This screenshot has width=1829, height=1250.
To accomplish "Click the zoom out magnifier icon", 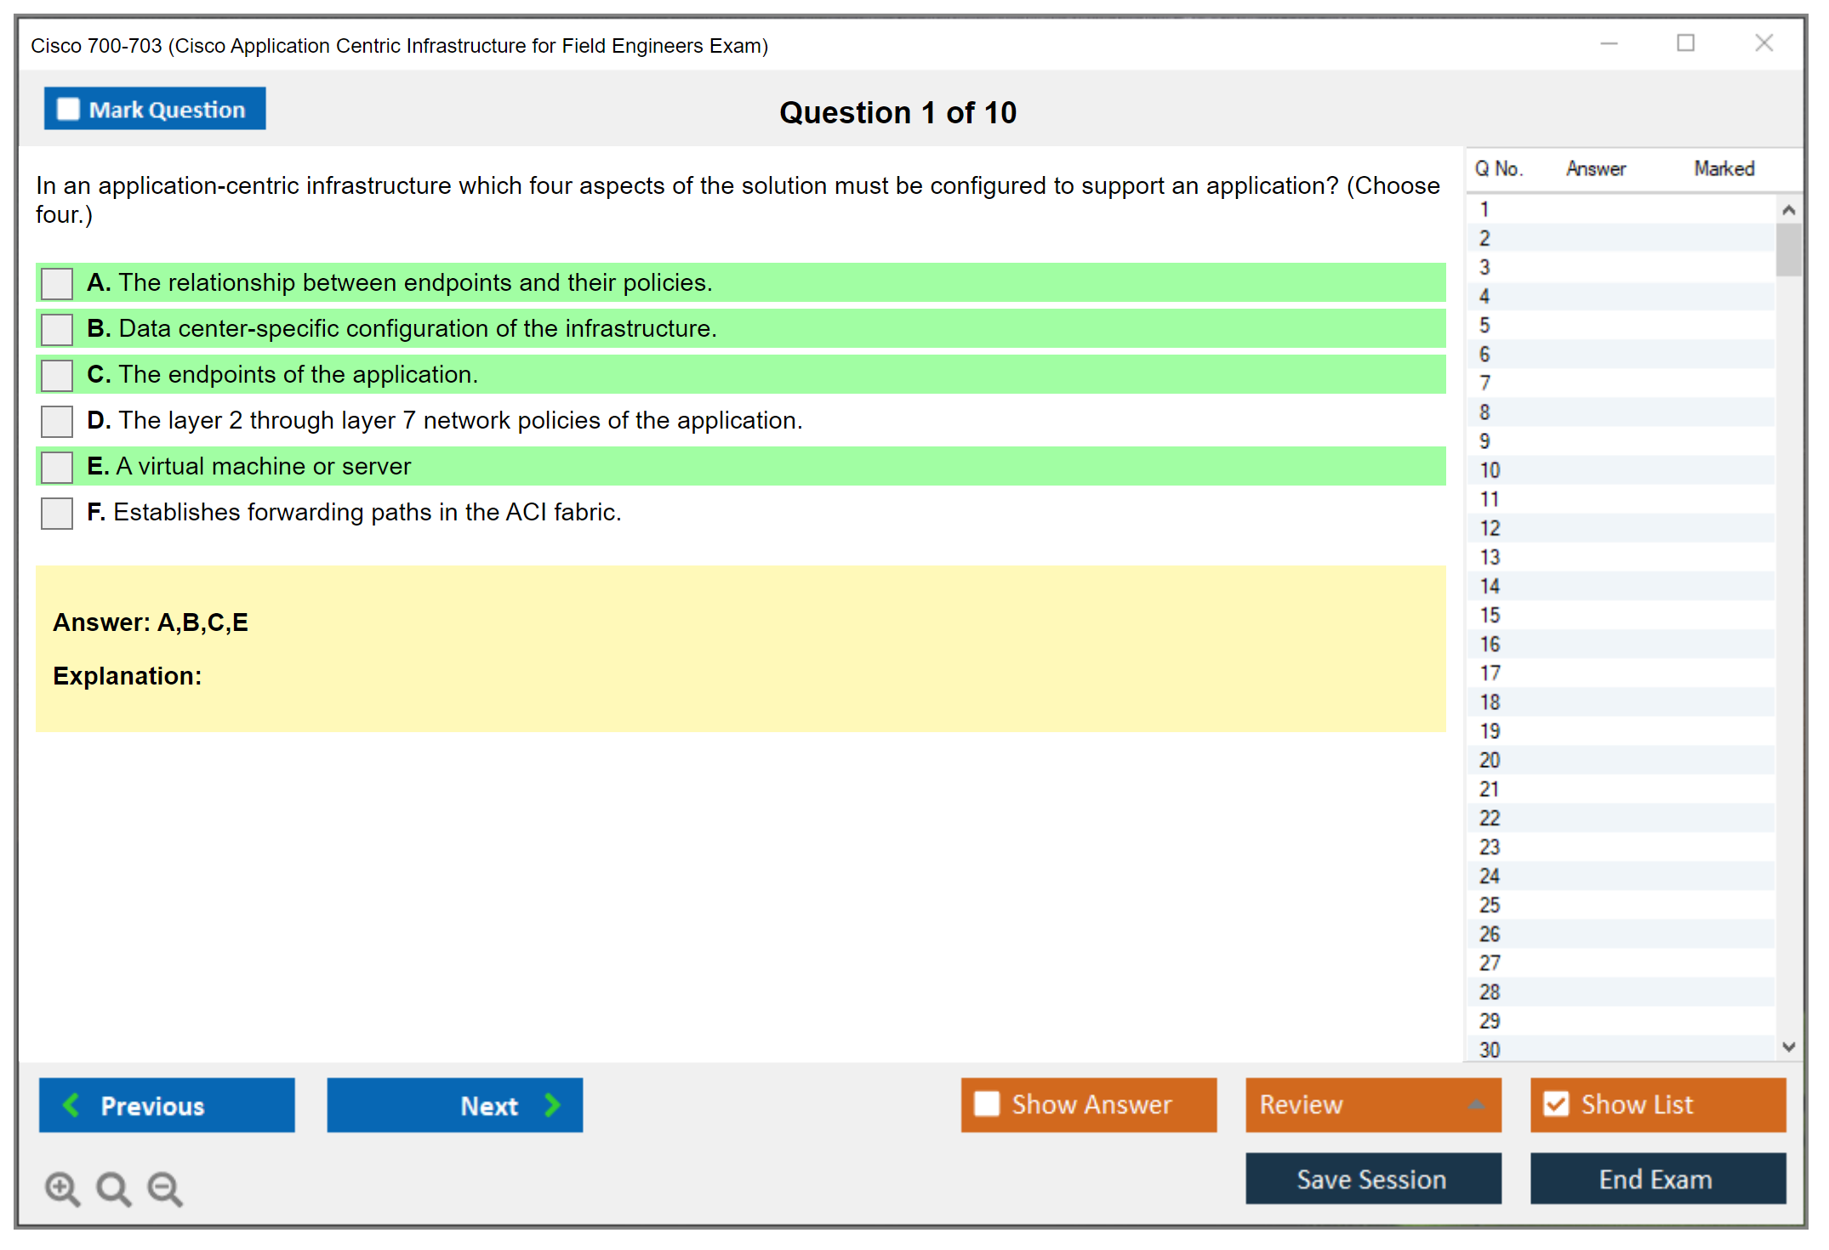I will tap(165, 1188).
